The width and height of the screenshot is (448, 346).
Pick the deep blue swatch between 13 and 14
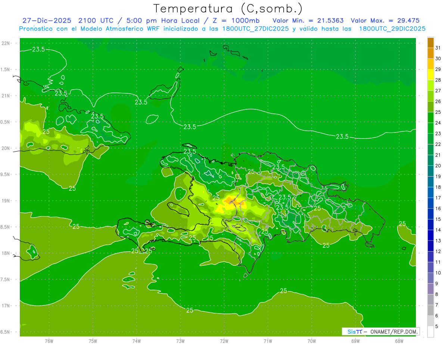[430, 235]
